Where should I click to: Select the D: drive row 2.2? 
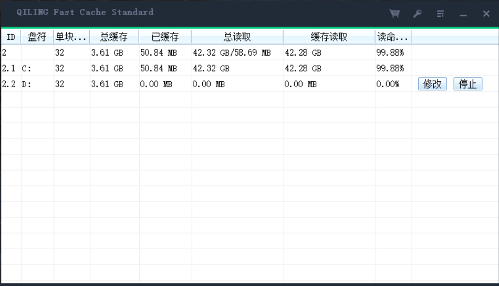tap(250, 84)
